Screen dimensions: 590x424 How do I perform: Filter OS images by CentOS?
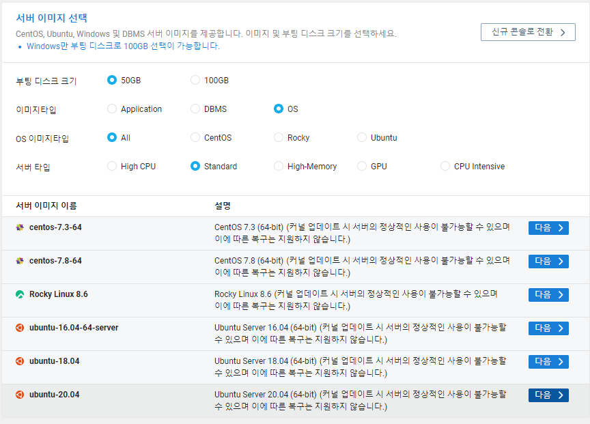click(195, 137)
